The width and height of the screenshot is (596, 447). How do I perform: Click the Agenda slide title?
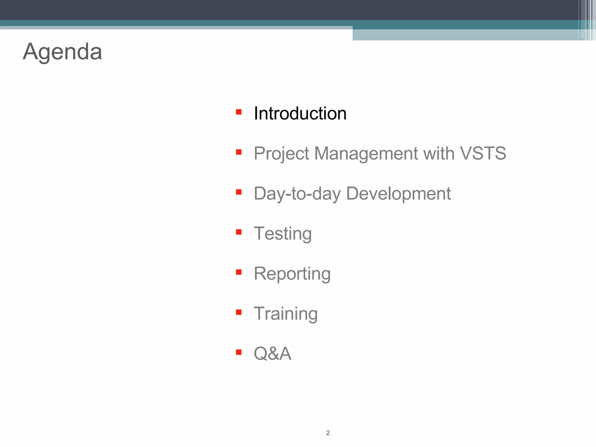[x=62, y=52]
